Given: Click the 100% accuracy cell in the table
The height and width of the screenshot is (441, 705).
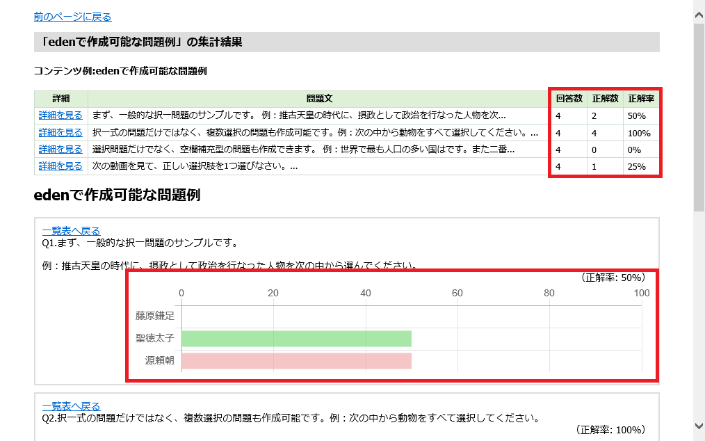Looking at the screenshot, I should click(x=641, y=133).
